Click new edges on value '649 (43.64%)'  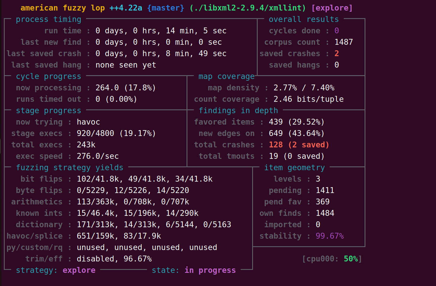pyautogui.click(x=297, y=133)
